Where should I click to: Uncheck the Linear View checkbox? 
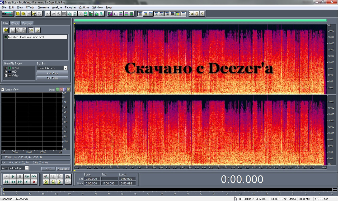coord(3,89)
